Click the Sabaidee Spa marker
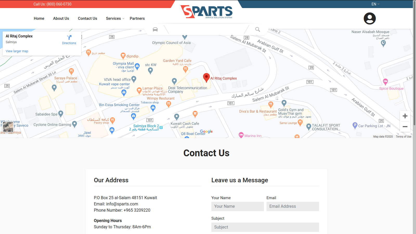 tap(61, 114)
